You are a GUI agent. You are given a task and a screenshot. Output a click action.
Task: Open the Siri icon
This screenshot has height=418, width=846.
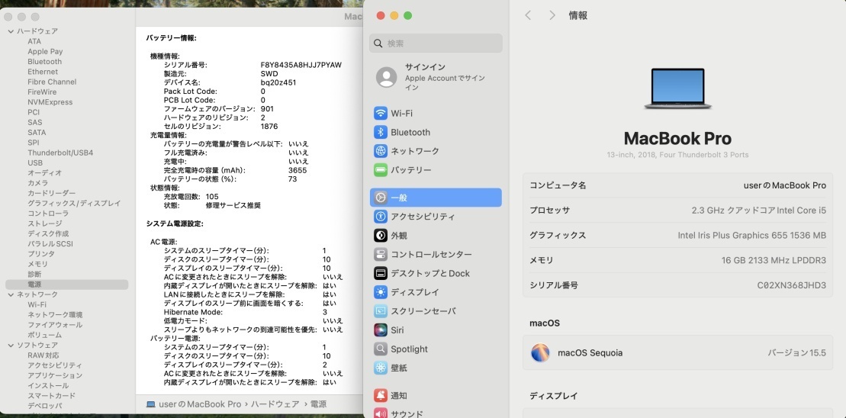381,330
